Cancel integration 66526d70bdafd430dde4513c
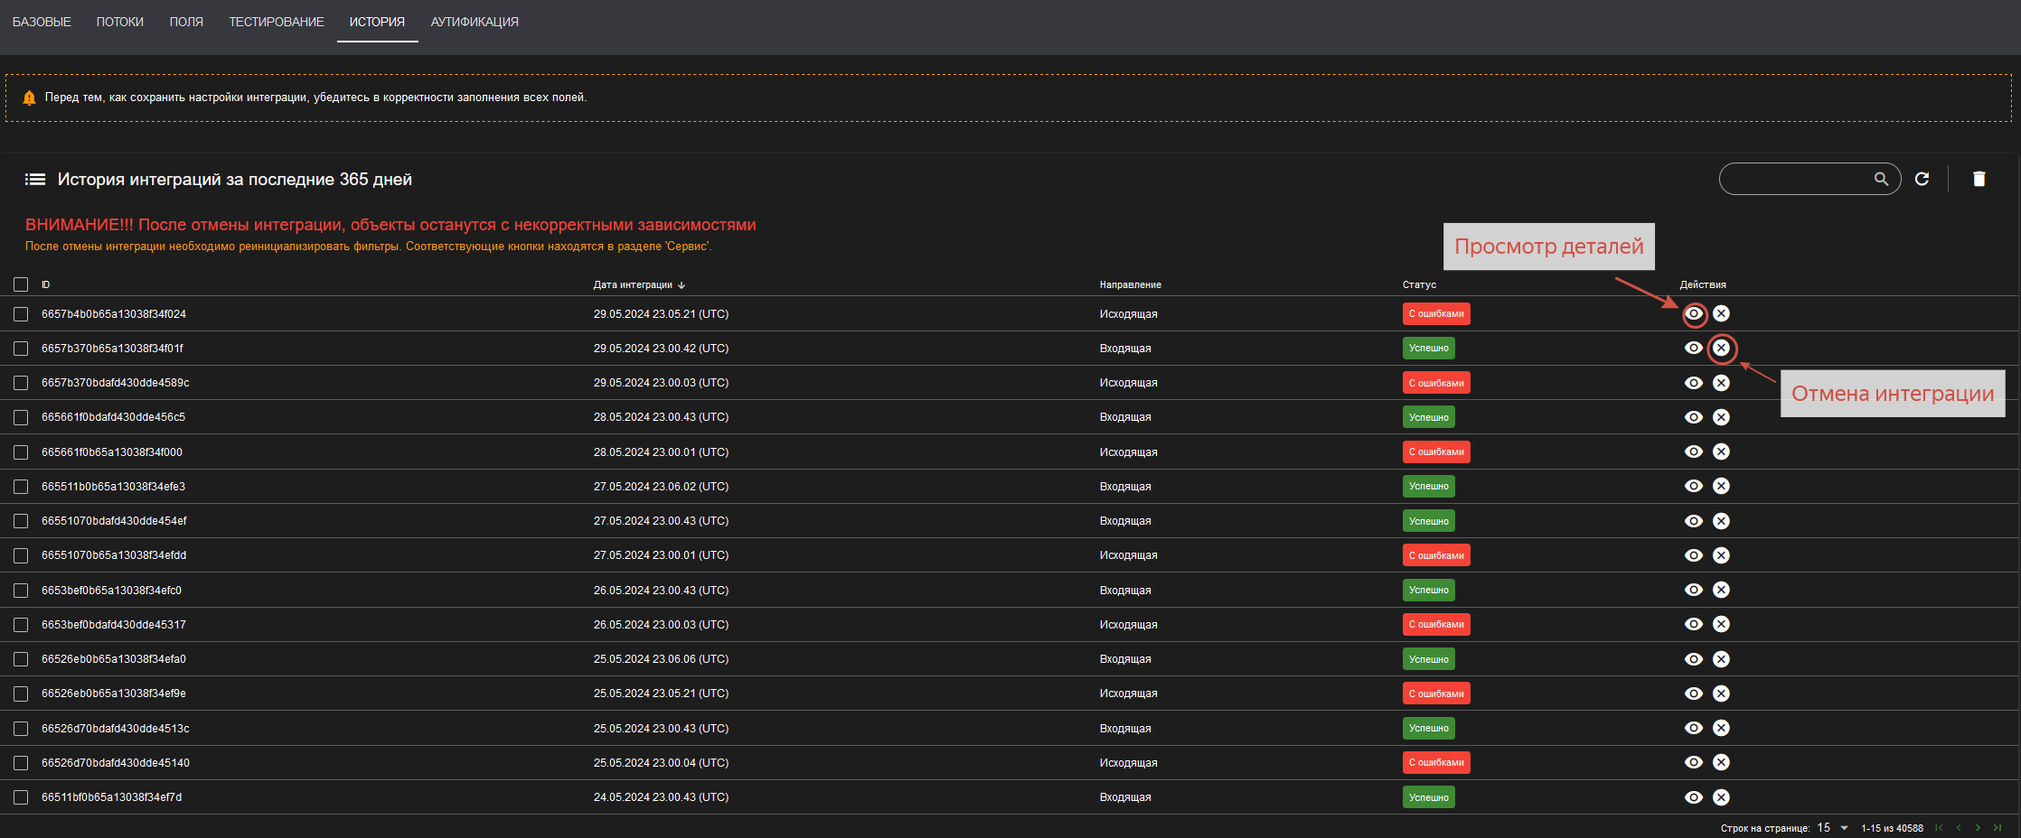This screenshot has height=838, width=2021. (x=1722, y=728)
